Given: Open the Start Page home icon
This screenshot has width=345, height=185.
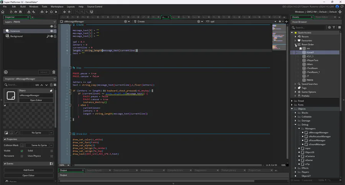Looking at the screenshot, I should click(x=3, y=12).
